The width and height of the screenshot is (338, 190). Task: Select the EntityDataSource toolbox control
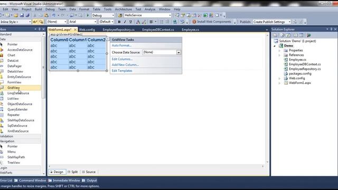point(19,77)
